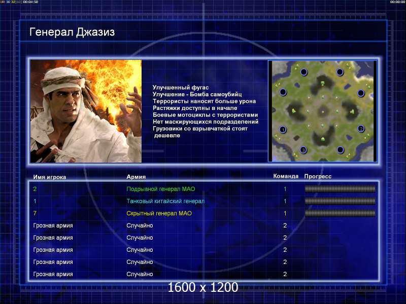Select the Подрывной генерал МАО army entry

point(160,189)
